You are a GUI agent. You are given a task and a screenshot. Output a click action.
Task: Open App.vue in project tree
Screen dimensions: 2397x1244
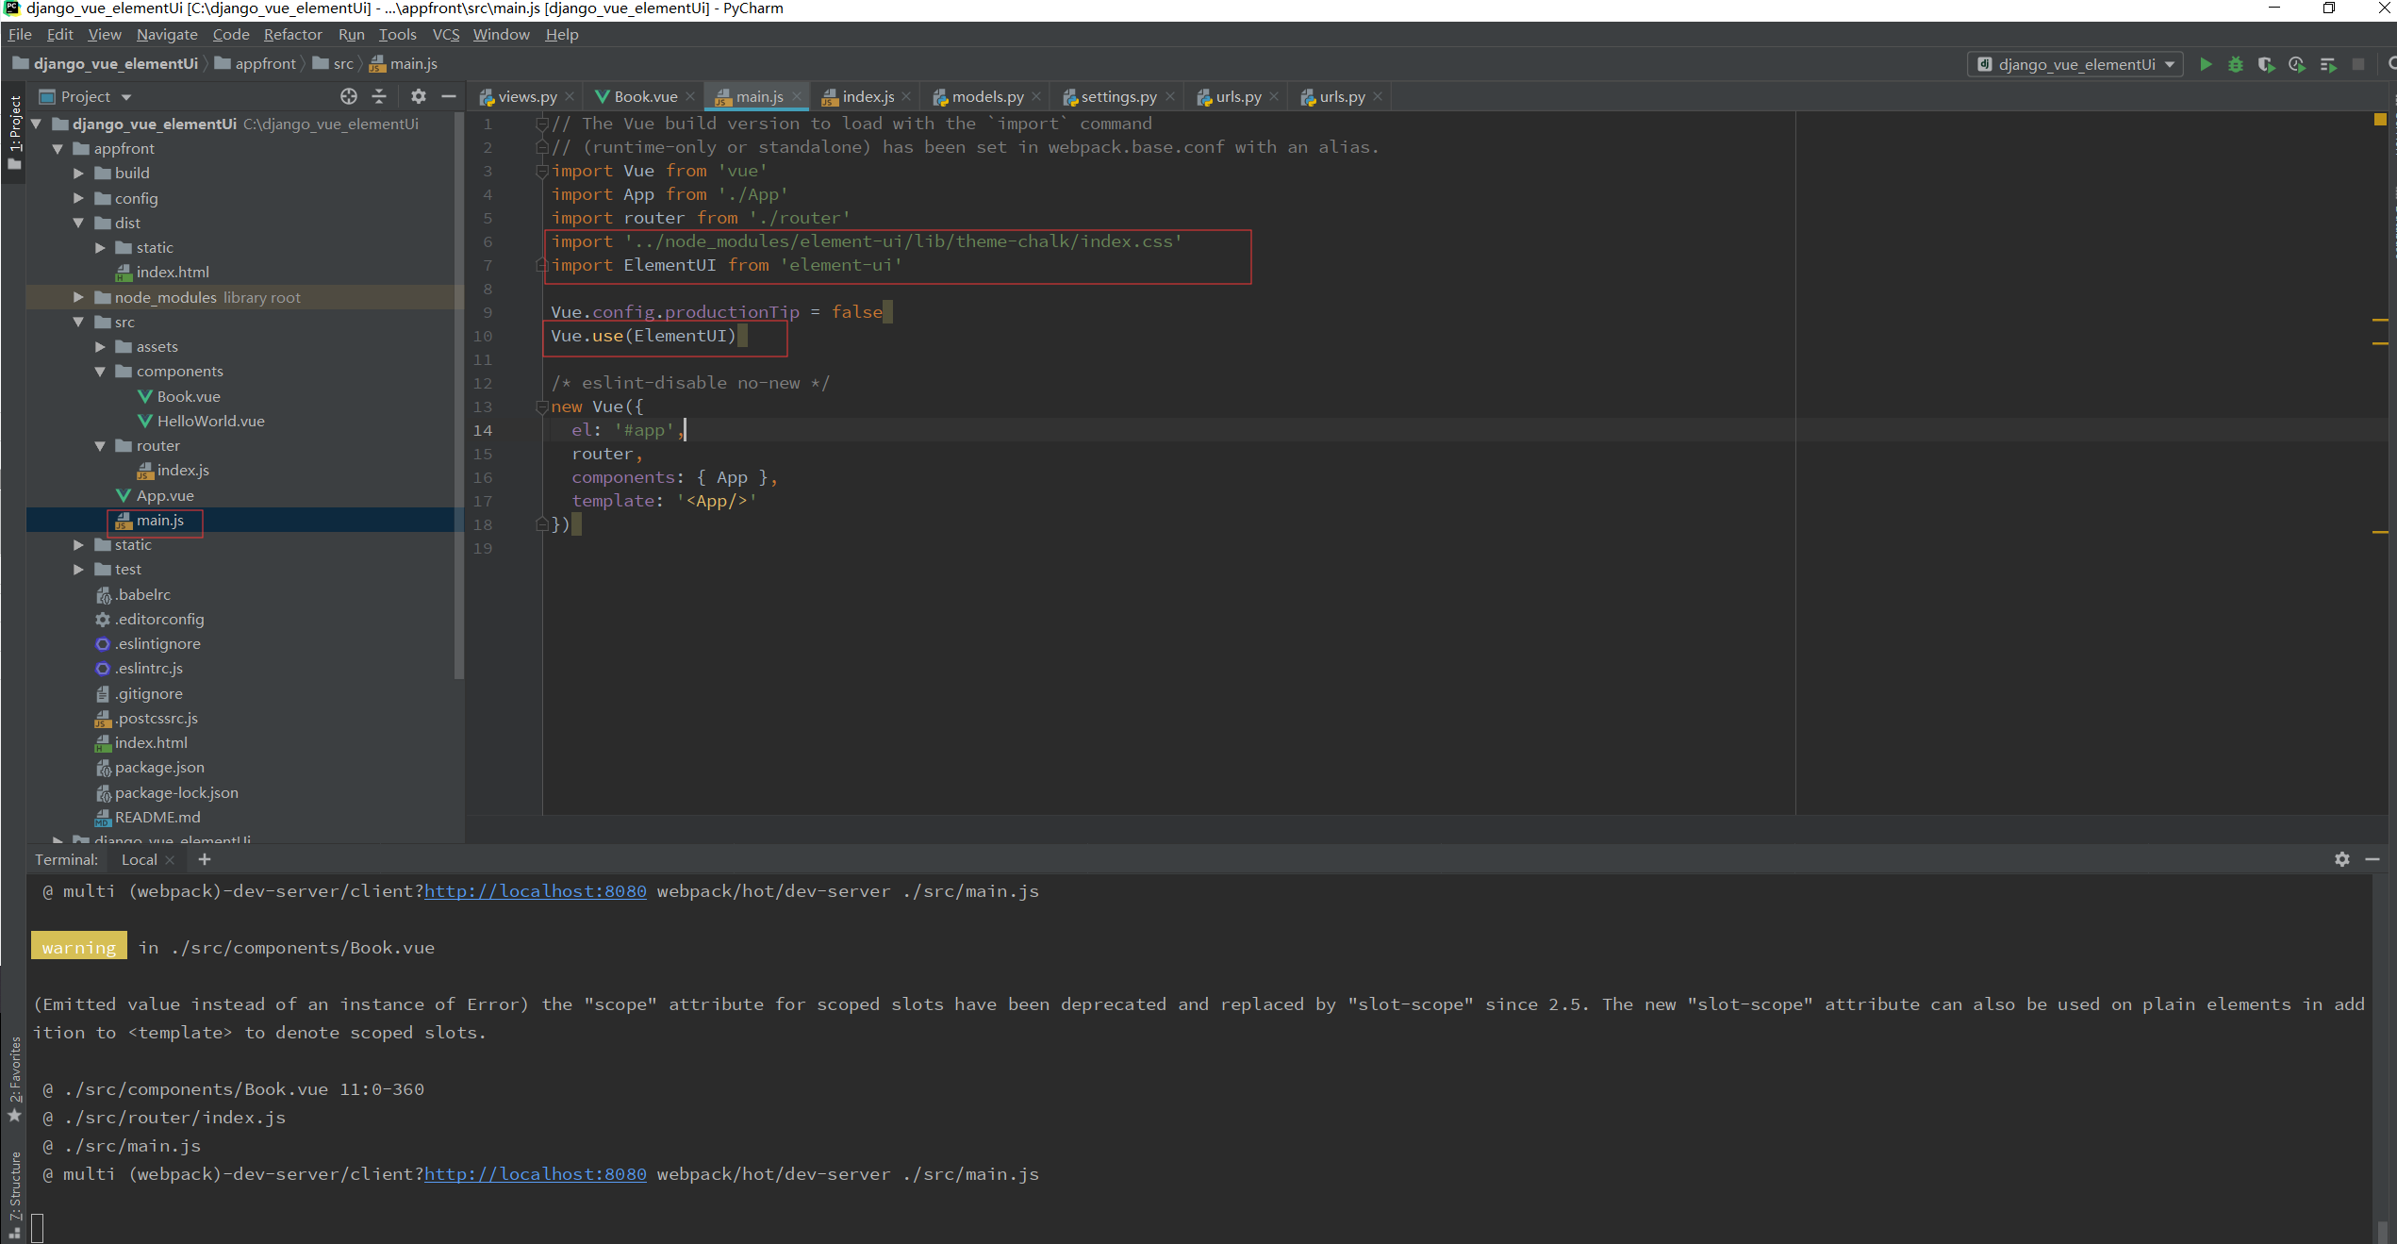point(165,495)
